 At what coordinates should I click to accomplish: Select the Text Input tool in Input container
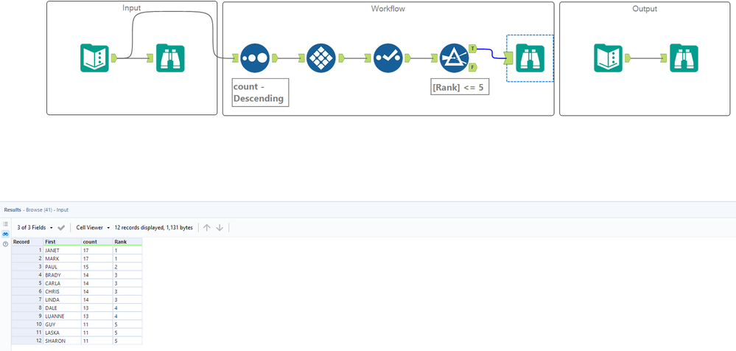pos(94,58)
